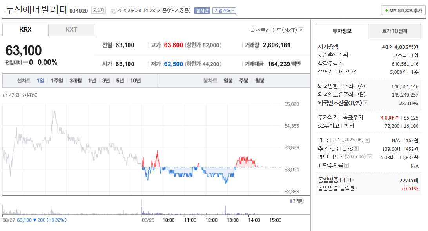Click the 동일업종 PER link
This screenshot has height=231, width=428.
click(334, 180)
